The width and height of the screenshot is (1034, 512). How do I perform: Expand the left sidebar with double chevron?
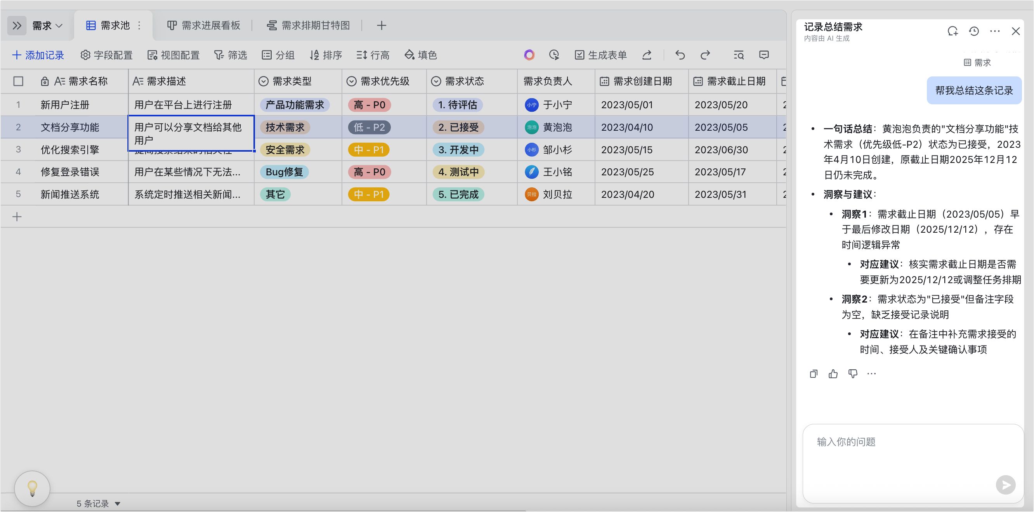[17, 26]
